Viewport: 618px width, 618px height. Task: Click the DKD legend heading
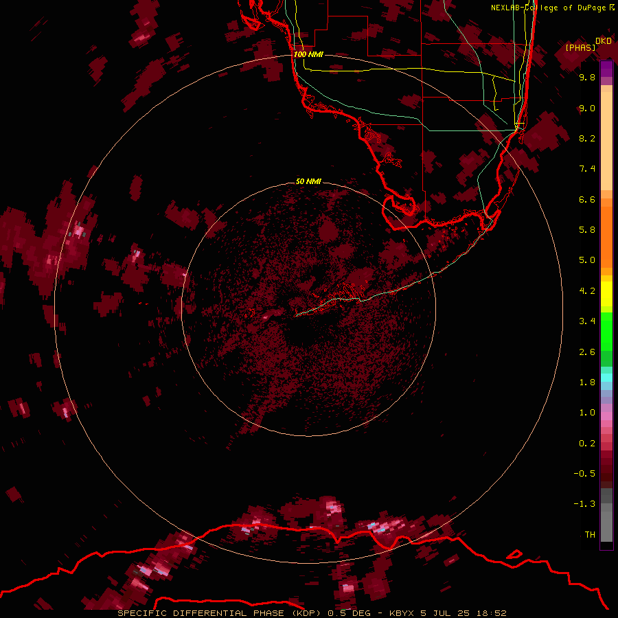603,41
